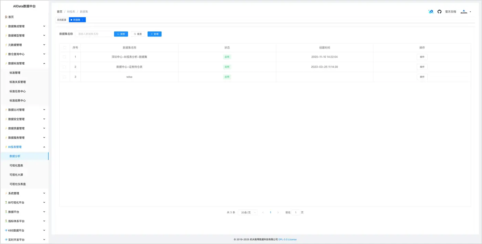Check the row for 数据中心-证券持仓表
The width and height of the screenshot is (482, 244).
coord(64,67)
